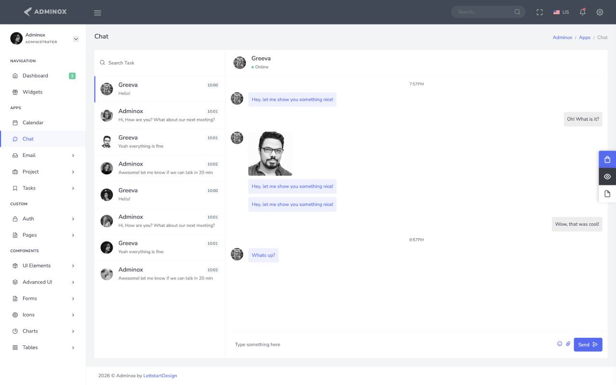This screenshot has width=616, height=385.
Task: Click the 'Whats up?' message bubble
Action: click(x=263, y=255)
